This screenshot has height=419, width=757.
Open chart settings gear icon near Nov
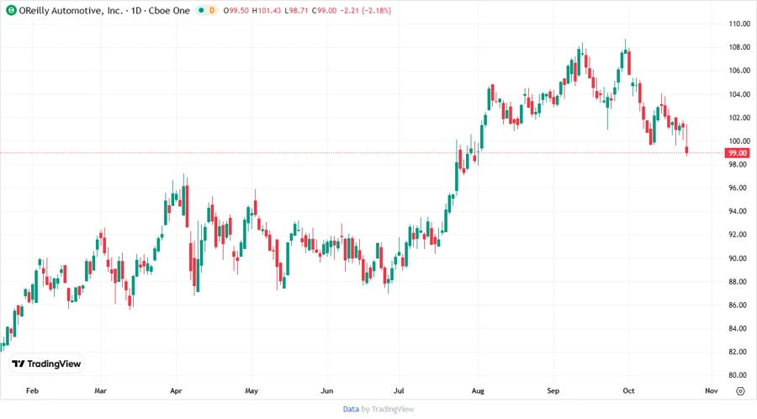tap(740, 391)
